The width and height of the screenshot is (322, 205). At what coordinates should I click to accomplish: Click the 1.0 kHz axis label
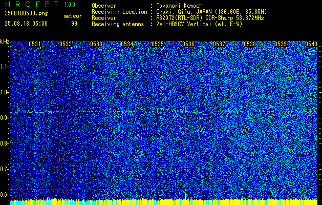point(4,92)
